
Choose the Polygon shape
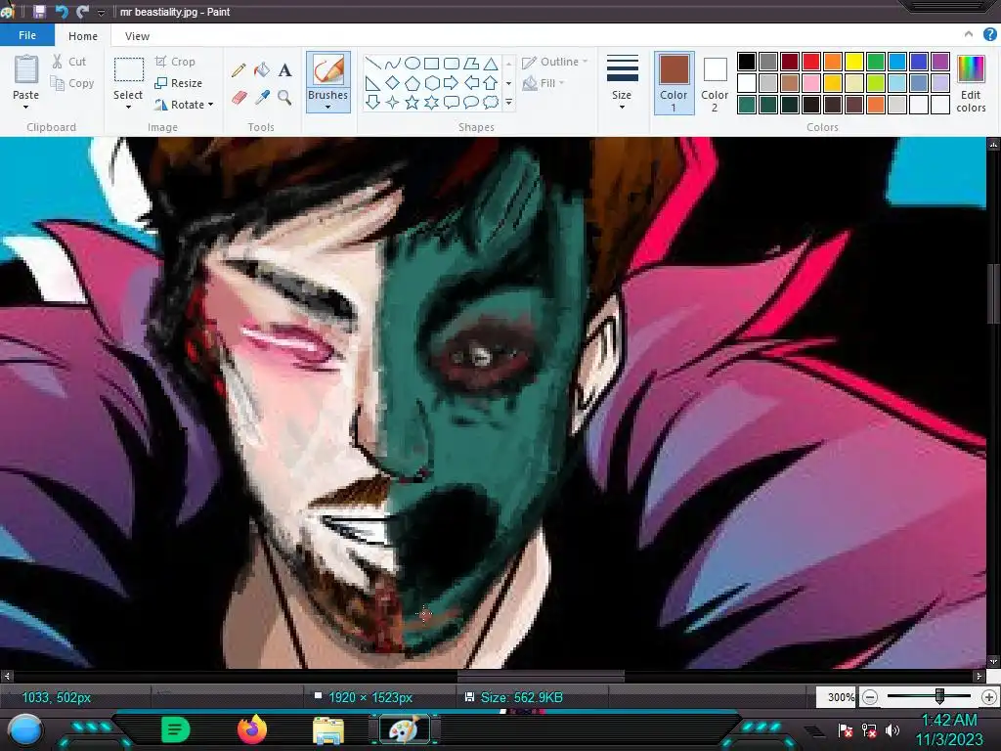tap(471, 63)
